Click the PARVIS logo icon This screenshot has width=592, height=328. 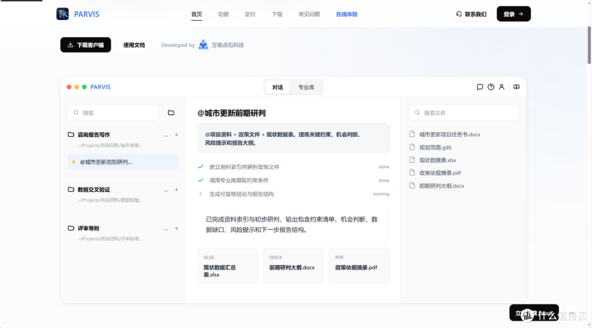point(62,14)
